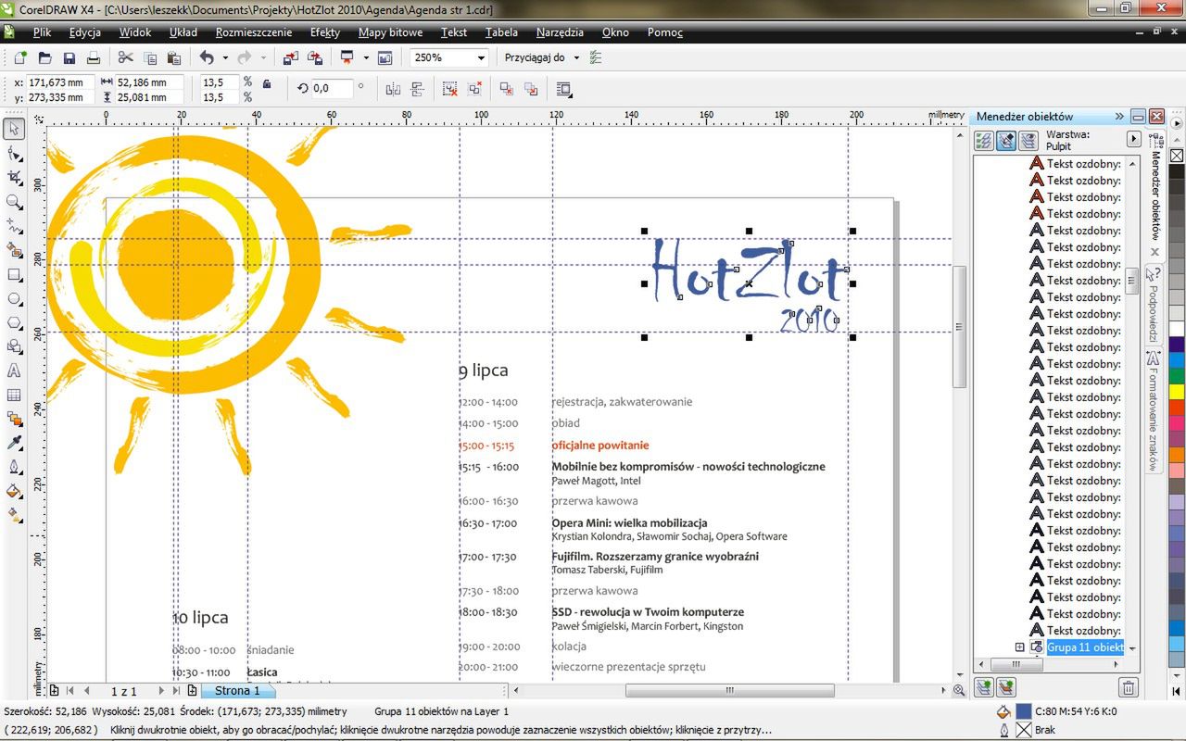This screenshot has width=1186, height=741.
Task: Undo the last action
Action: pyautogui.click(x=207, y=57)
